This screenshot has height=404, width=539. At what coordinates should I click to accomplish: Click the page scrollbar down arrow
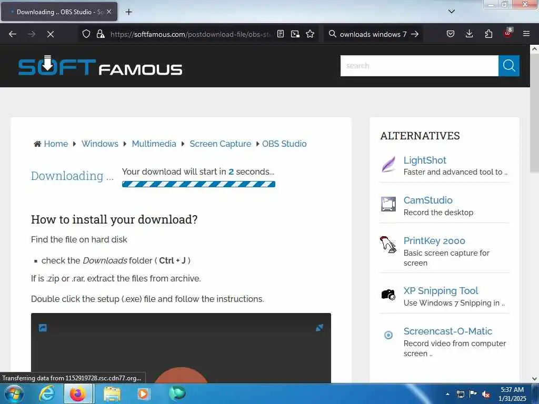pyautogui.click(x=534, y=379)
